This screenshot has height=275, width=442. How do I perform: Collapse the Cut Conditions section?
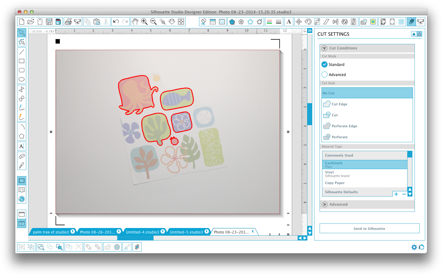coord(324,48)
